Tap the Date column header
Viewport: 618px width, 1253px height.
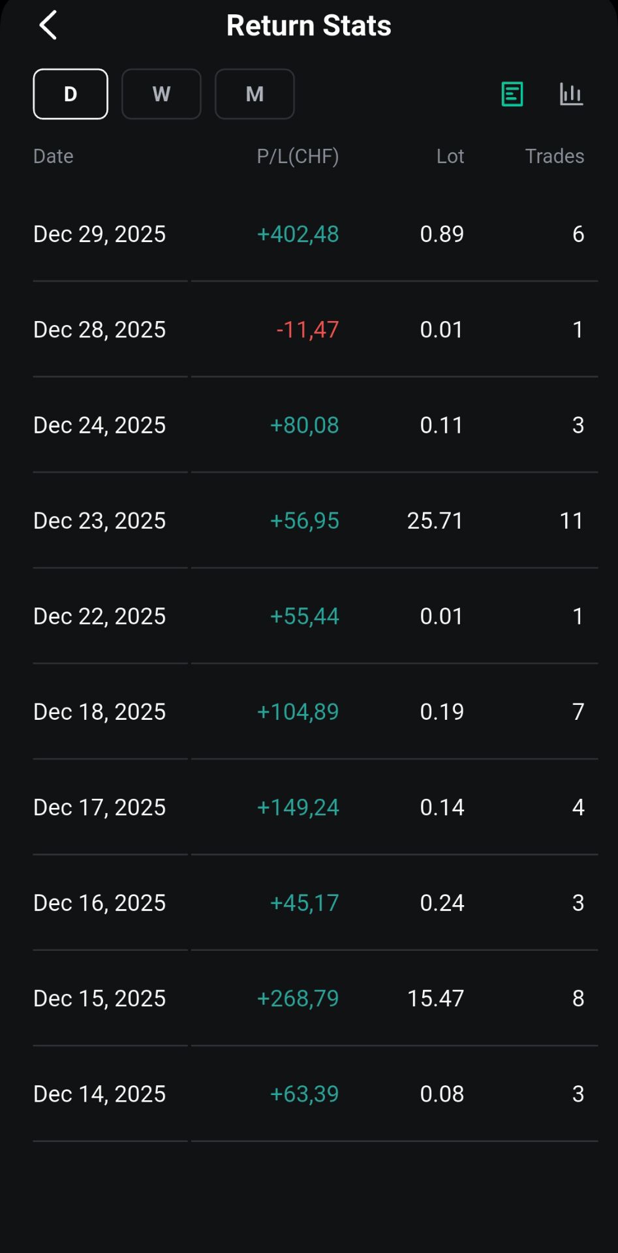(54, 156)
